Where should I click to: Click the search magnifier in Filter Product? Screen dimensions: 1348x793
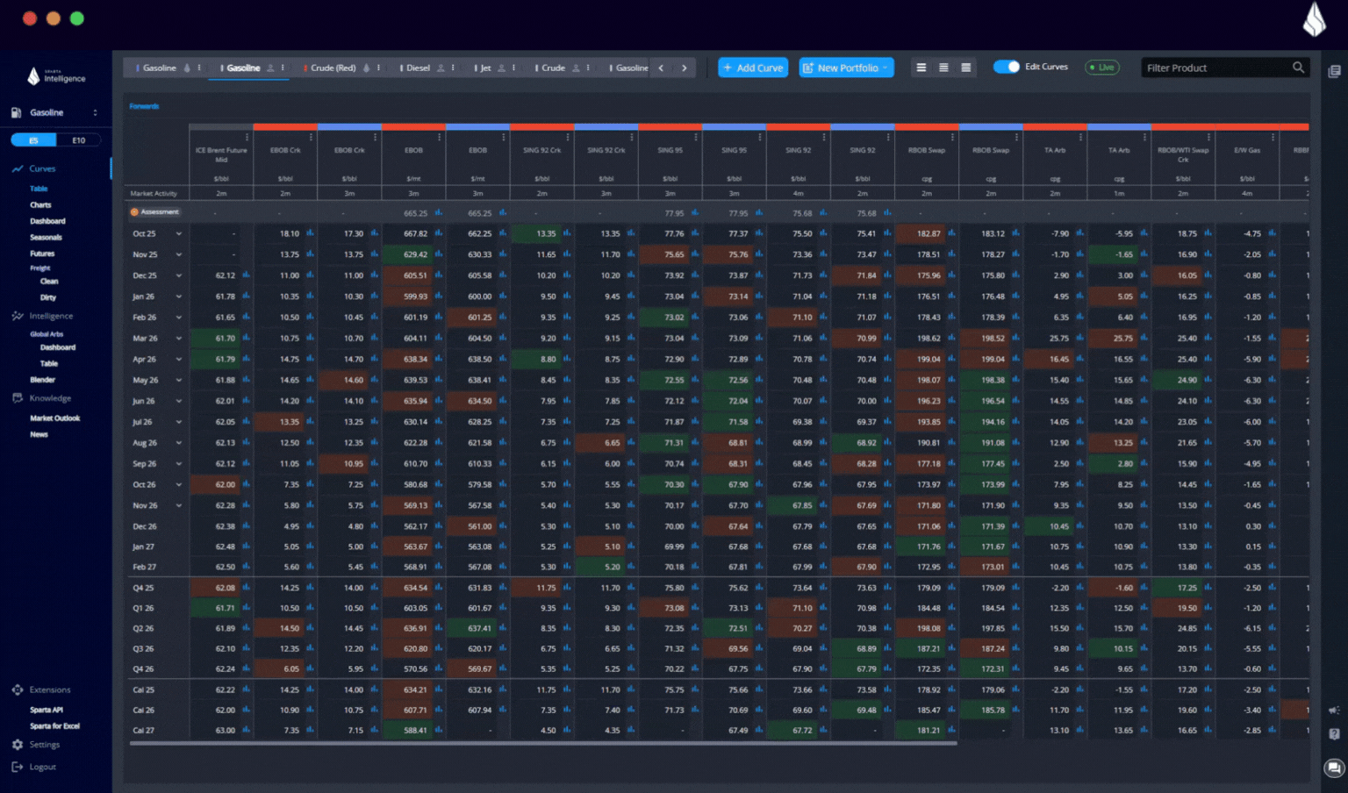[x=1298, y=68]
